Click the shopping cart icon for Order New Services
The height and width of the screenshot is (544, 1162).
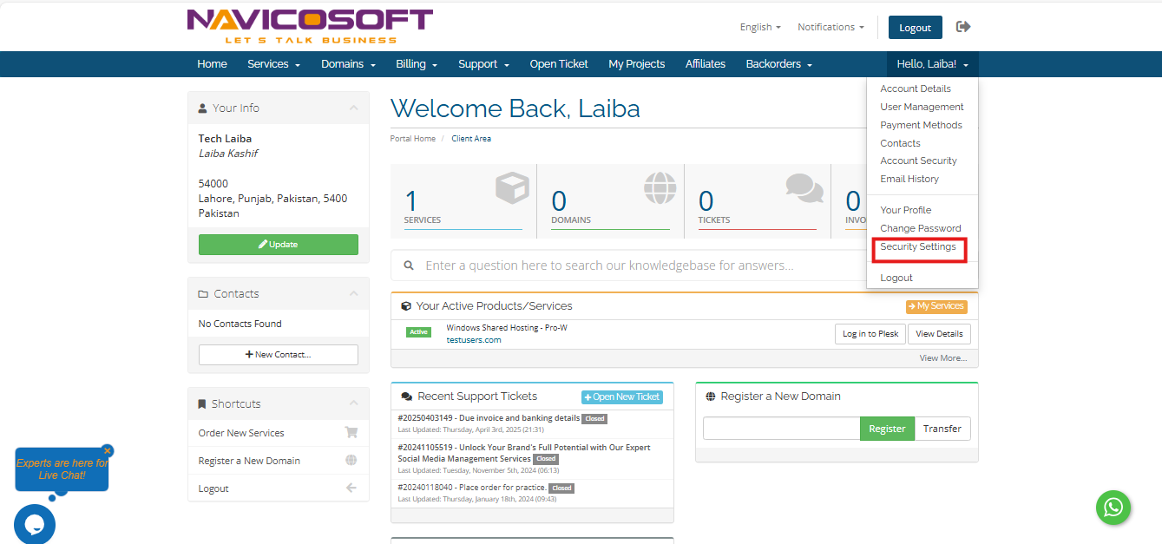point(351,432)
